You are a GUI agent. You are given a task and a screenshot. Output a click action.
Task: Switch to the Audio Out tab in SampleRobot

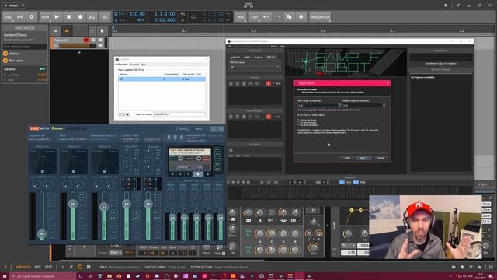[x=235, y=57]
